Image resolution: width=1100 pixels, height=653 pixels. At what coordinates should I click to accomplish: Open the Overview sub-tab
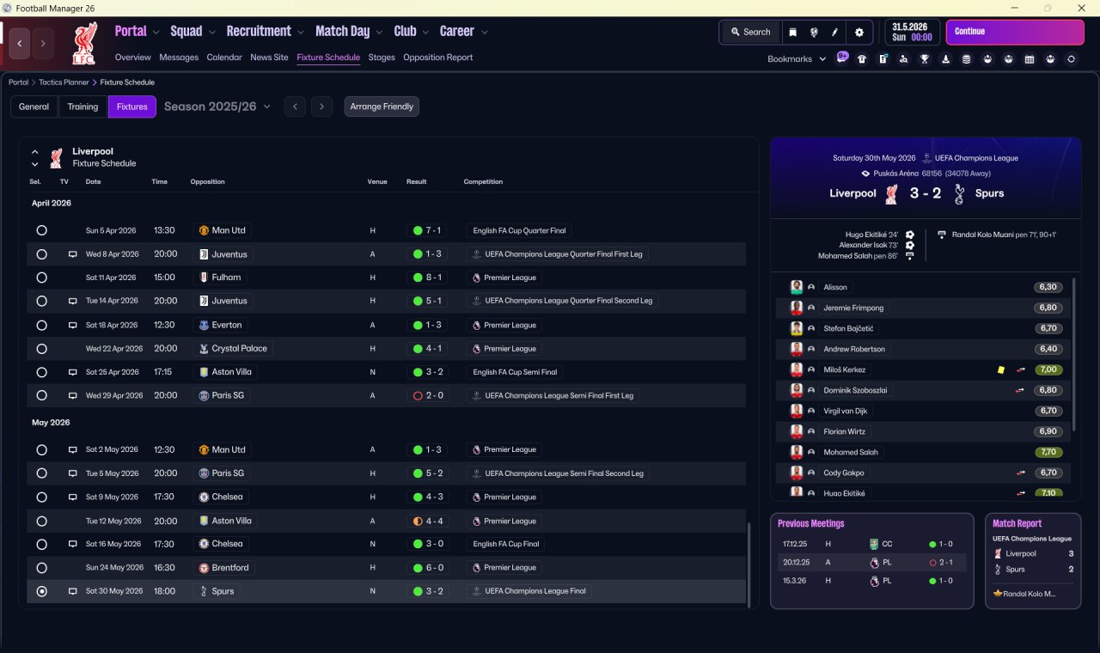(133, 58)
